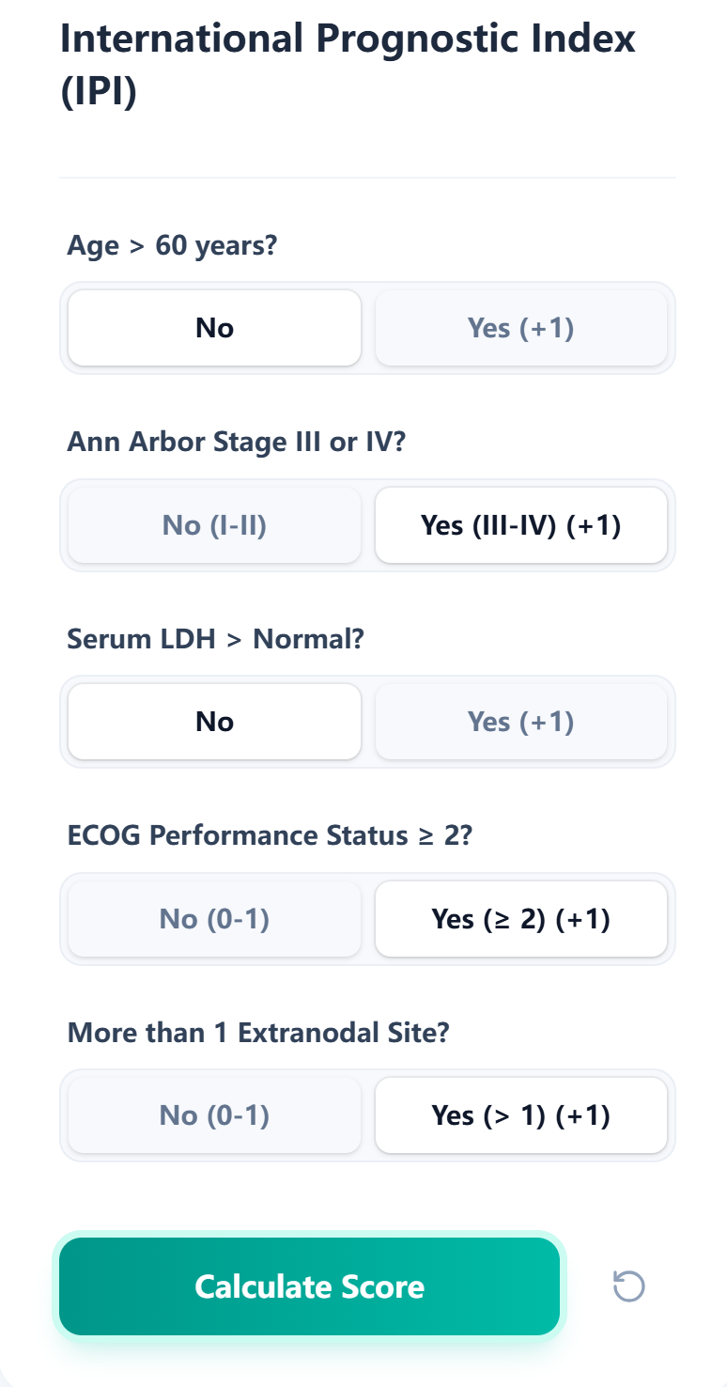Select No for Age > 60 years
This screenshot has height=1387, width=727.
point(214,328)
